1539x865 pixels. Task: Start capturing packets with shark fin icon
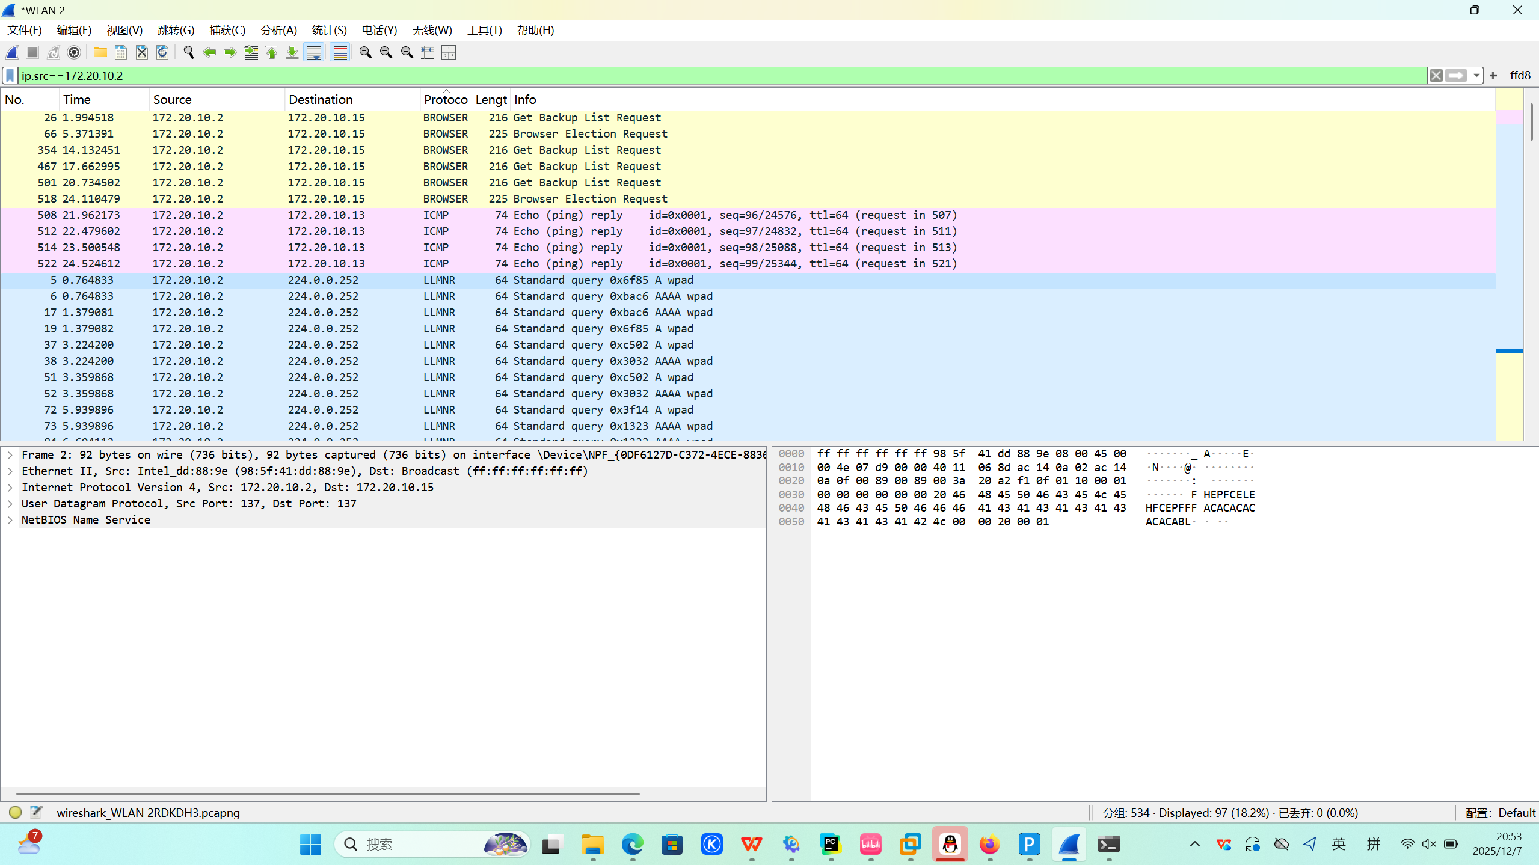pos(12,52)
